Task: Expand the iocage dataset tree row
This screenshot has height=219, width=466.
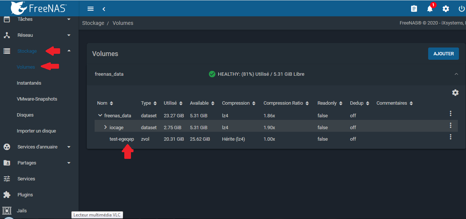Action: coord(105,127)
